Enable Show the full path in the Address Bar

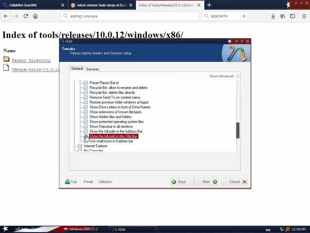pyautogui.click(x=86, y=131)
